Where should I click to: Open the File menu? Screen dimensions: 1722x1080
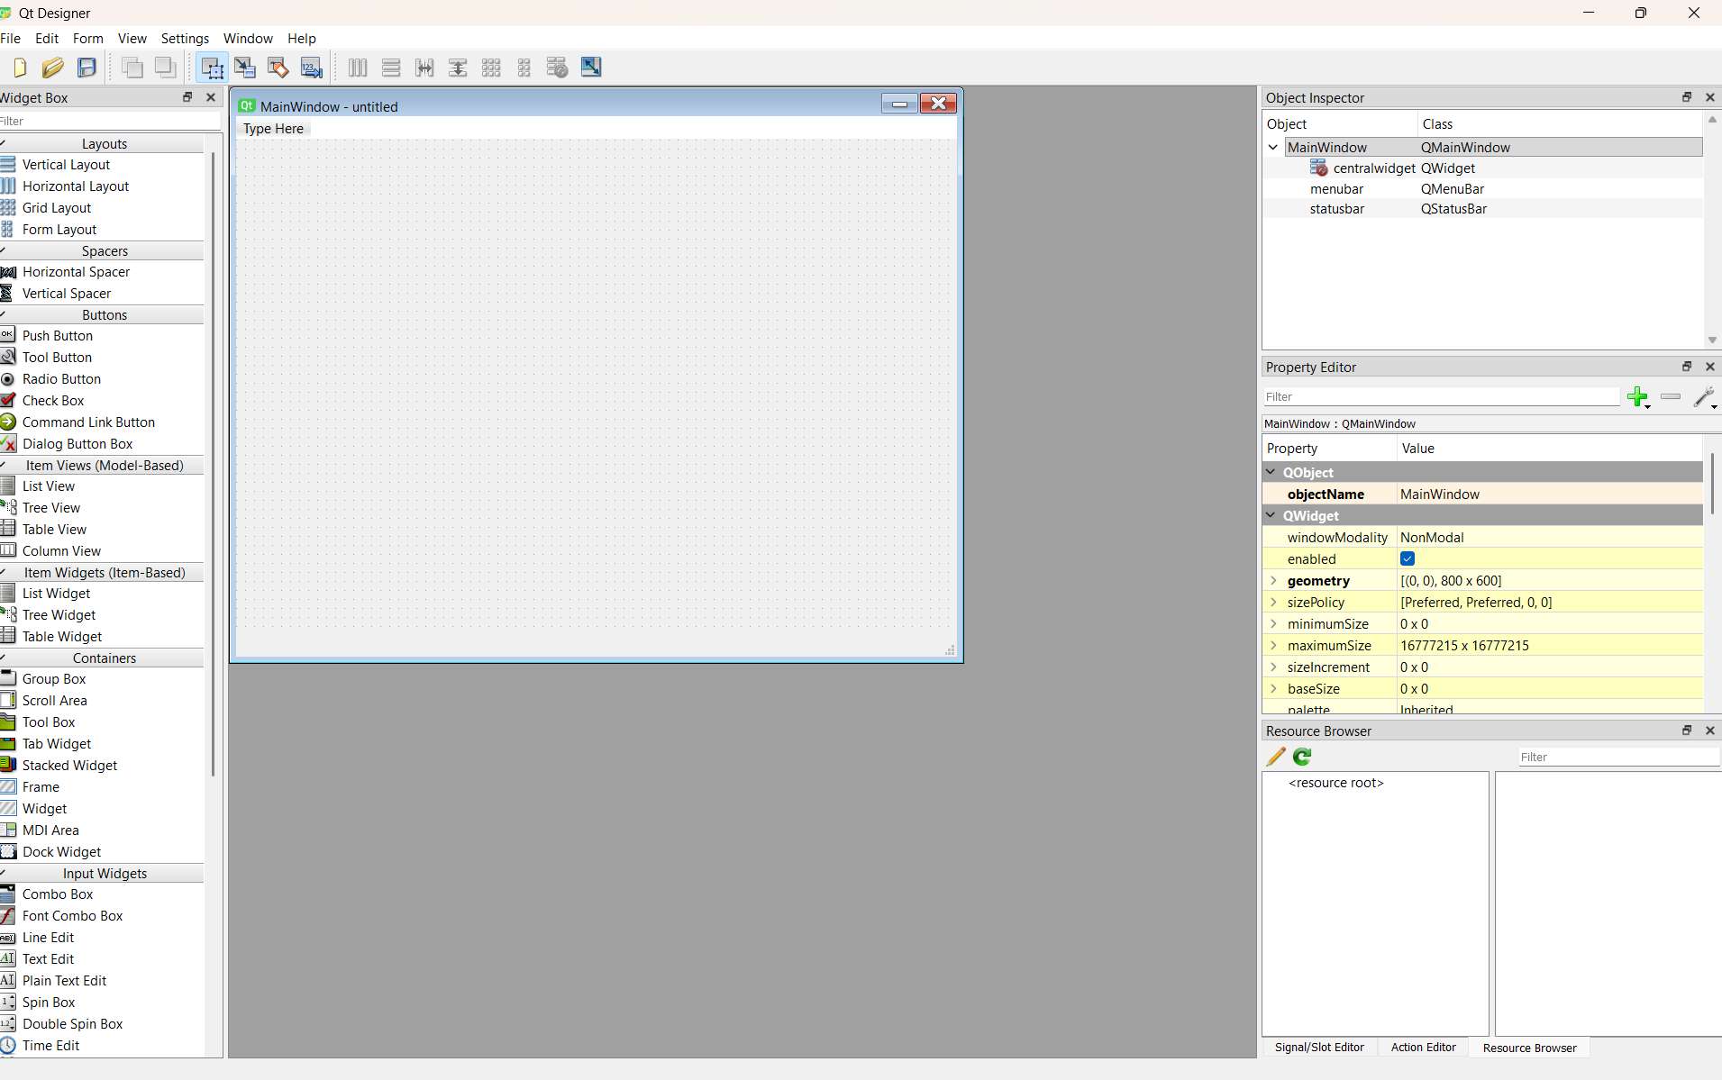[x=11, y=39]
